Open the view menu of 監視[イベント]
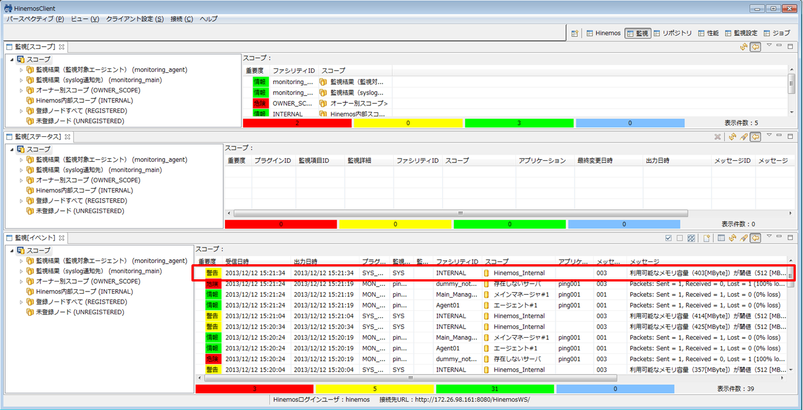 click(770, 237)
